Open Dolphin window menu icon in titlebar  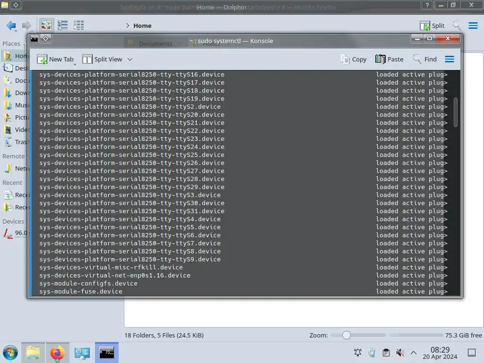(5, 4)
